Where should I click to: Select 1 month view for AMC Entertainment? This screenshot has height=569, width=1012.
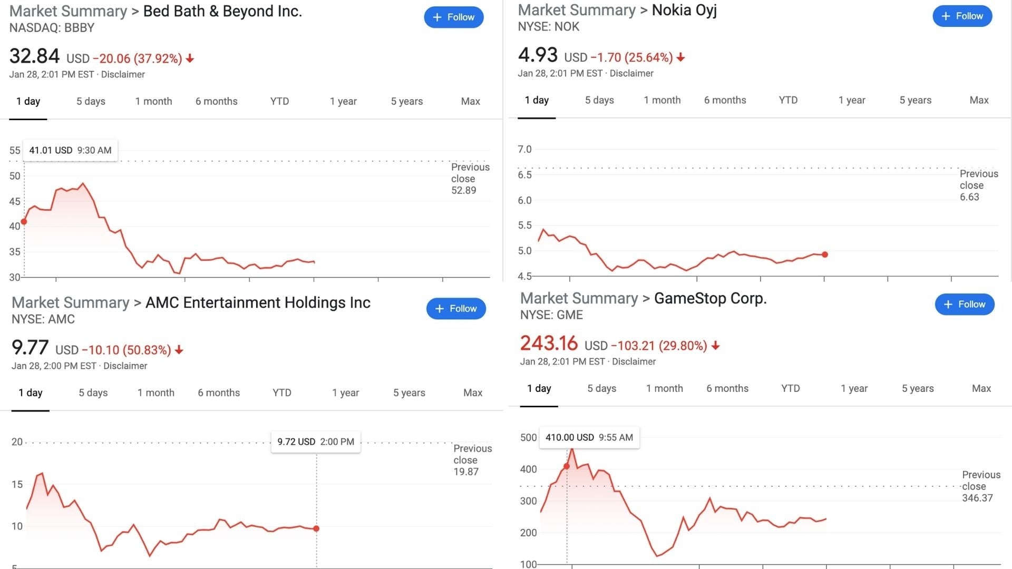[x=156, y=393]
